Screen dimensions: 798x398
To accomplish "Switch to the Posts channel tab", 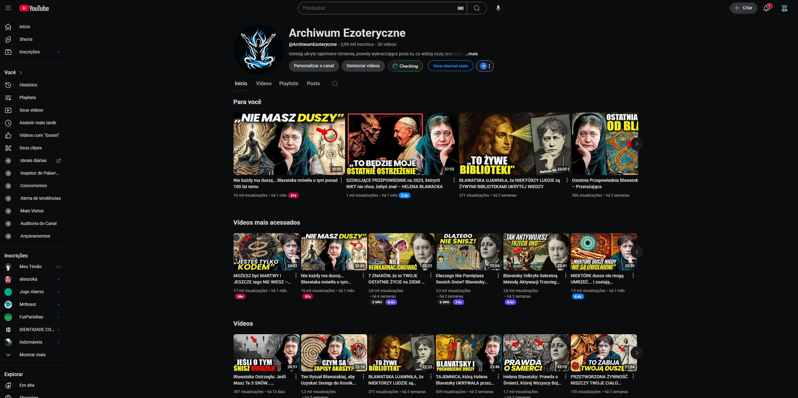I will pyautogui.click(x=313, y=84).
